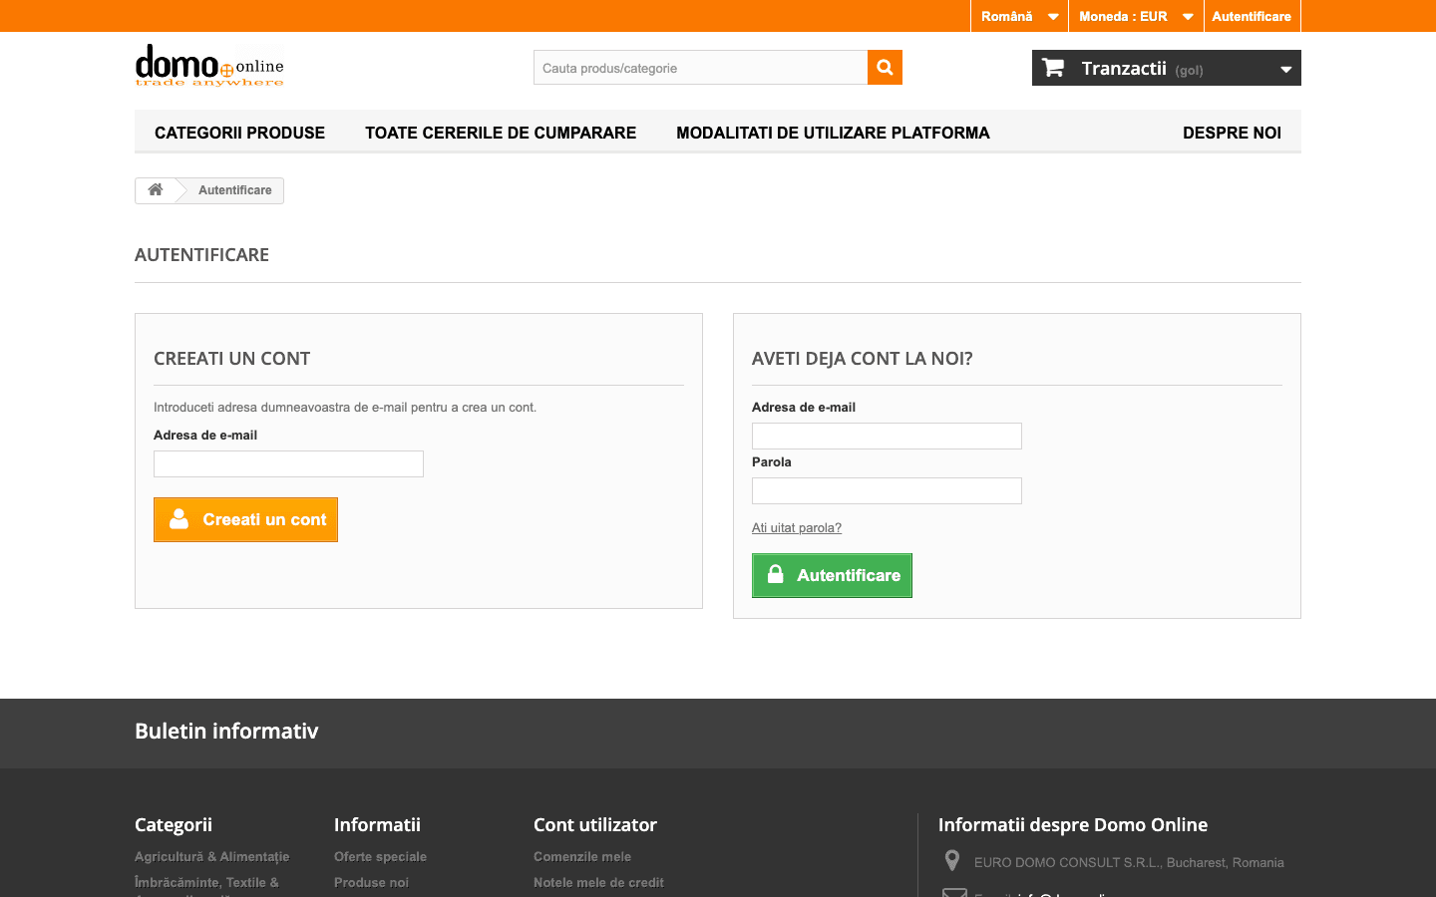The height and width of the screenshot is (897, 1436).
Task: Click Notele mele de credit link
Action: coord(598,882)
